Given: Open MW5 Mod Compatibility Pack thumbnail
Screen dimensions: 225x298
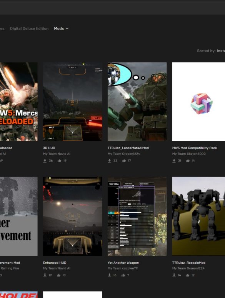Looking at the screenshot, I should 198,102.
